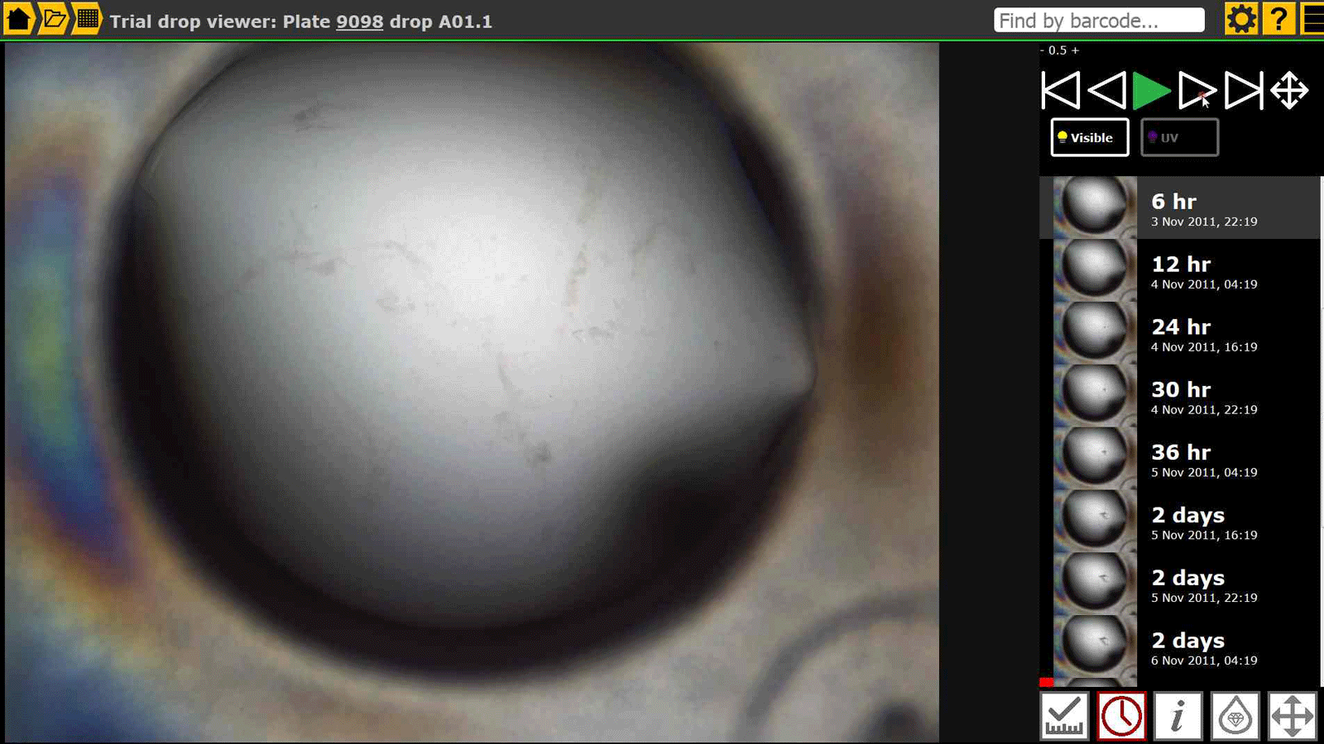Open settings with the gear icon
The height and width of the screenshot is (744, 1324).
coord(1240,19)
